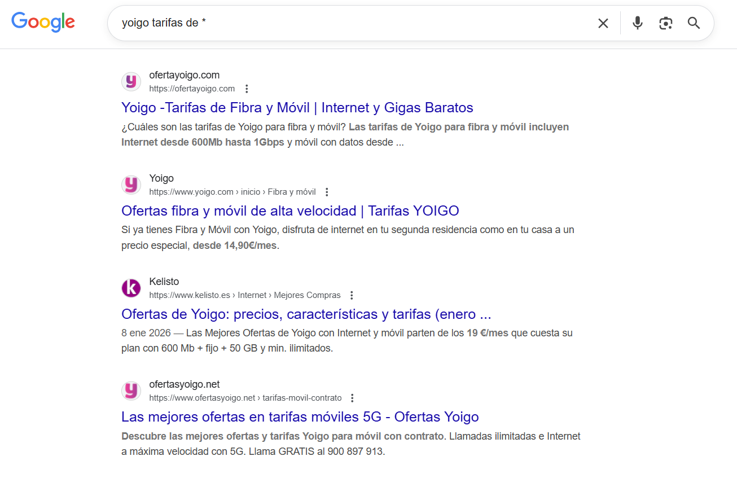The image size is (737, 478).
Task: Open the Yoigo fibra y móvil offers result
Action: 290,211
